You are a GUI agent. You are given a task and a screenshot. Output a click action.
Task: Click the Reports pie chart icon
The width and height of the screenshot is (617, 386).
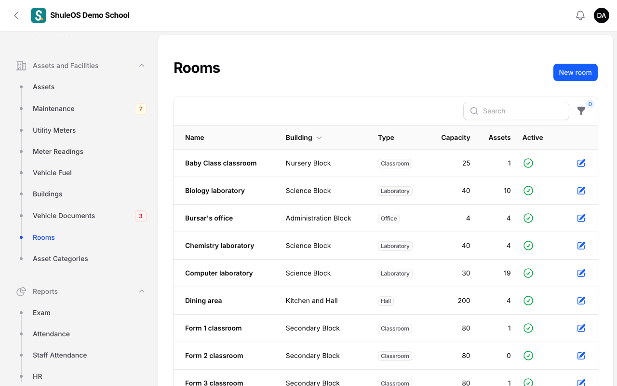pos(21,291)
